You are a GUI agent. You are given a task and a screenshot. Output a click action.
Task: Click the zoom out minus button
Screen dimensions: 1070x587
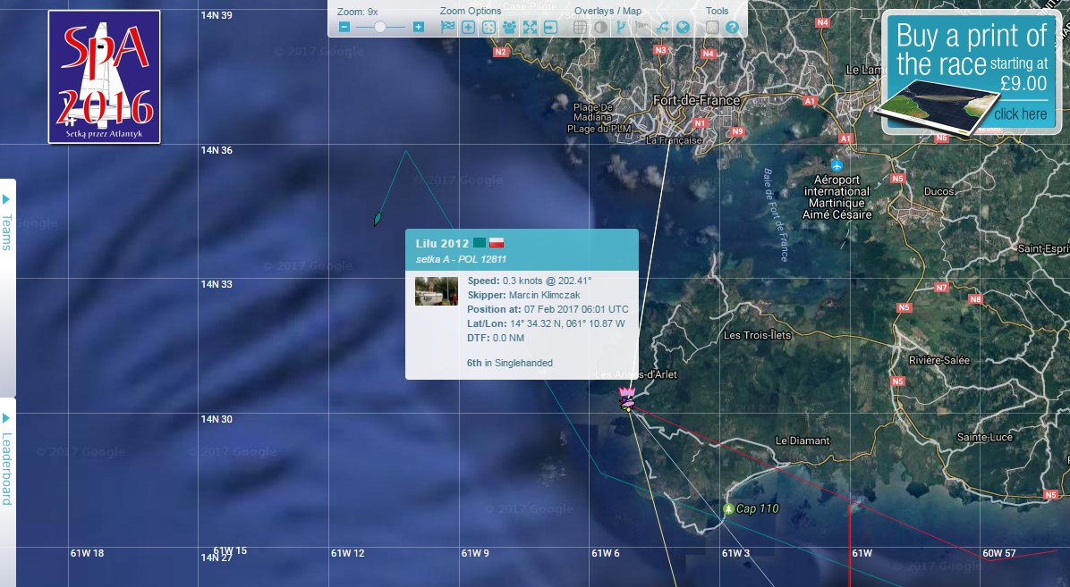pos(344,28)
